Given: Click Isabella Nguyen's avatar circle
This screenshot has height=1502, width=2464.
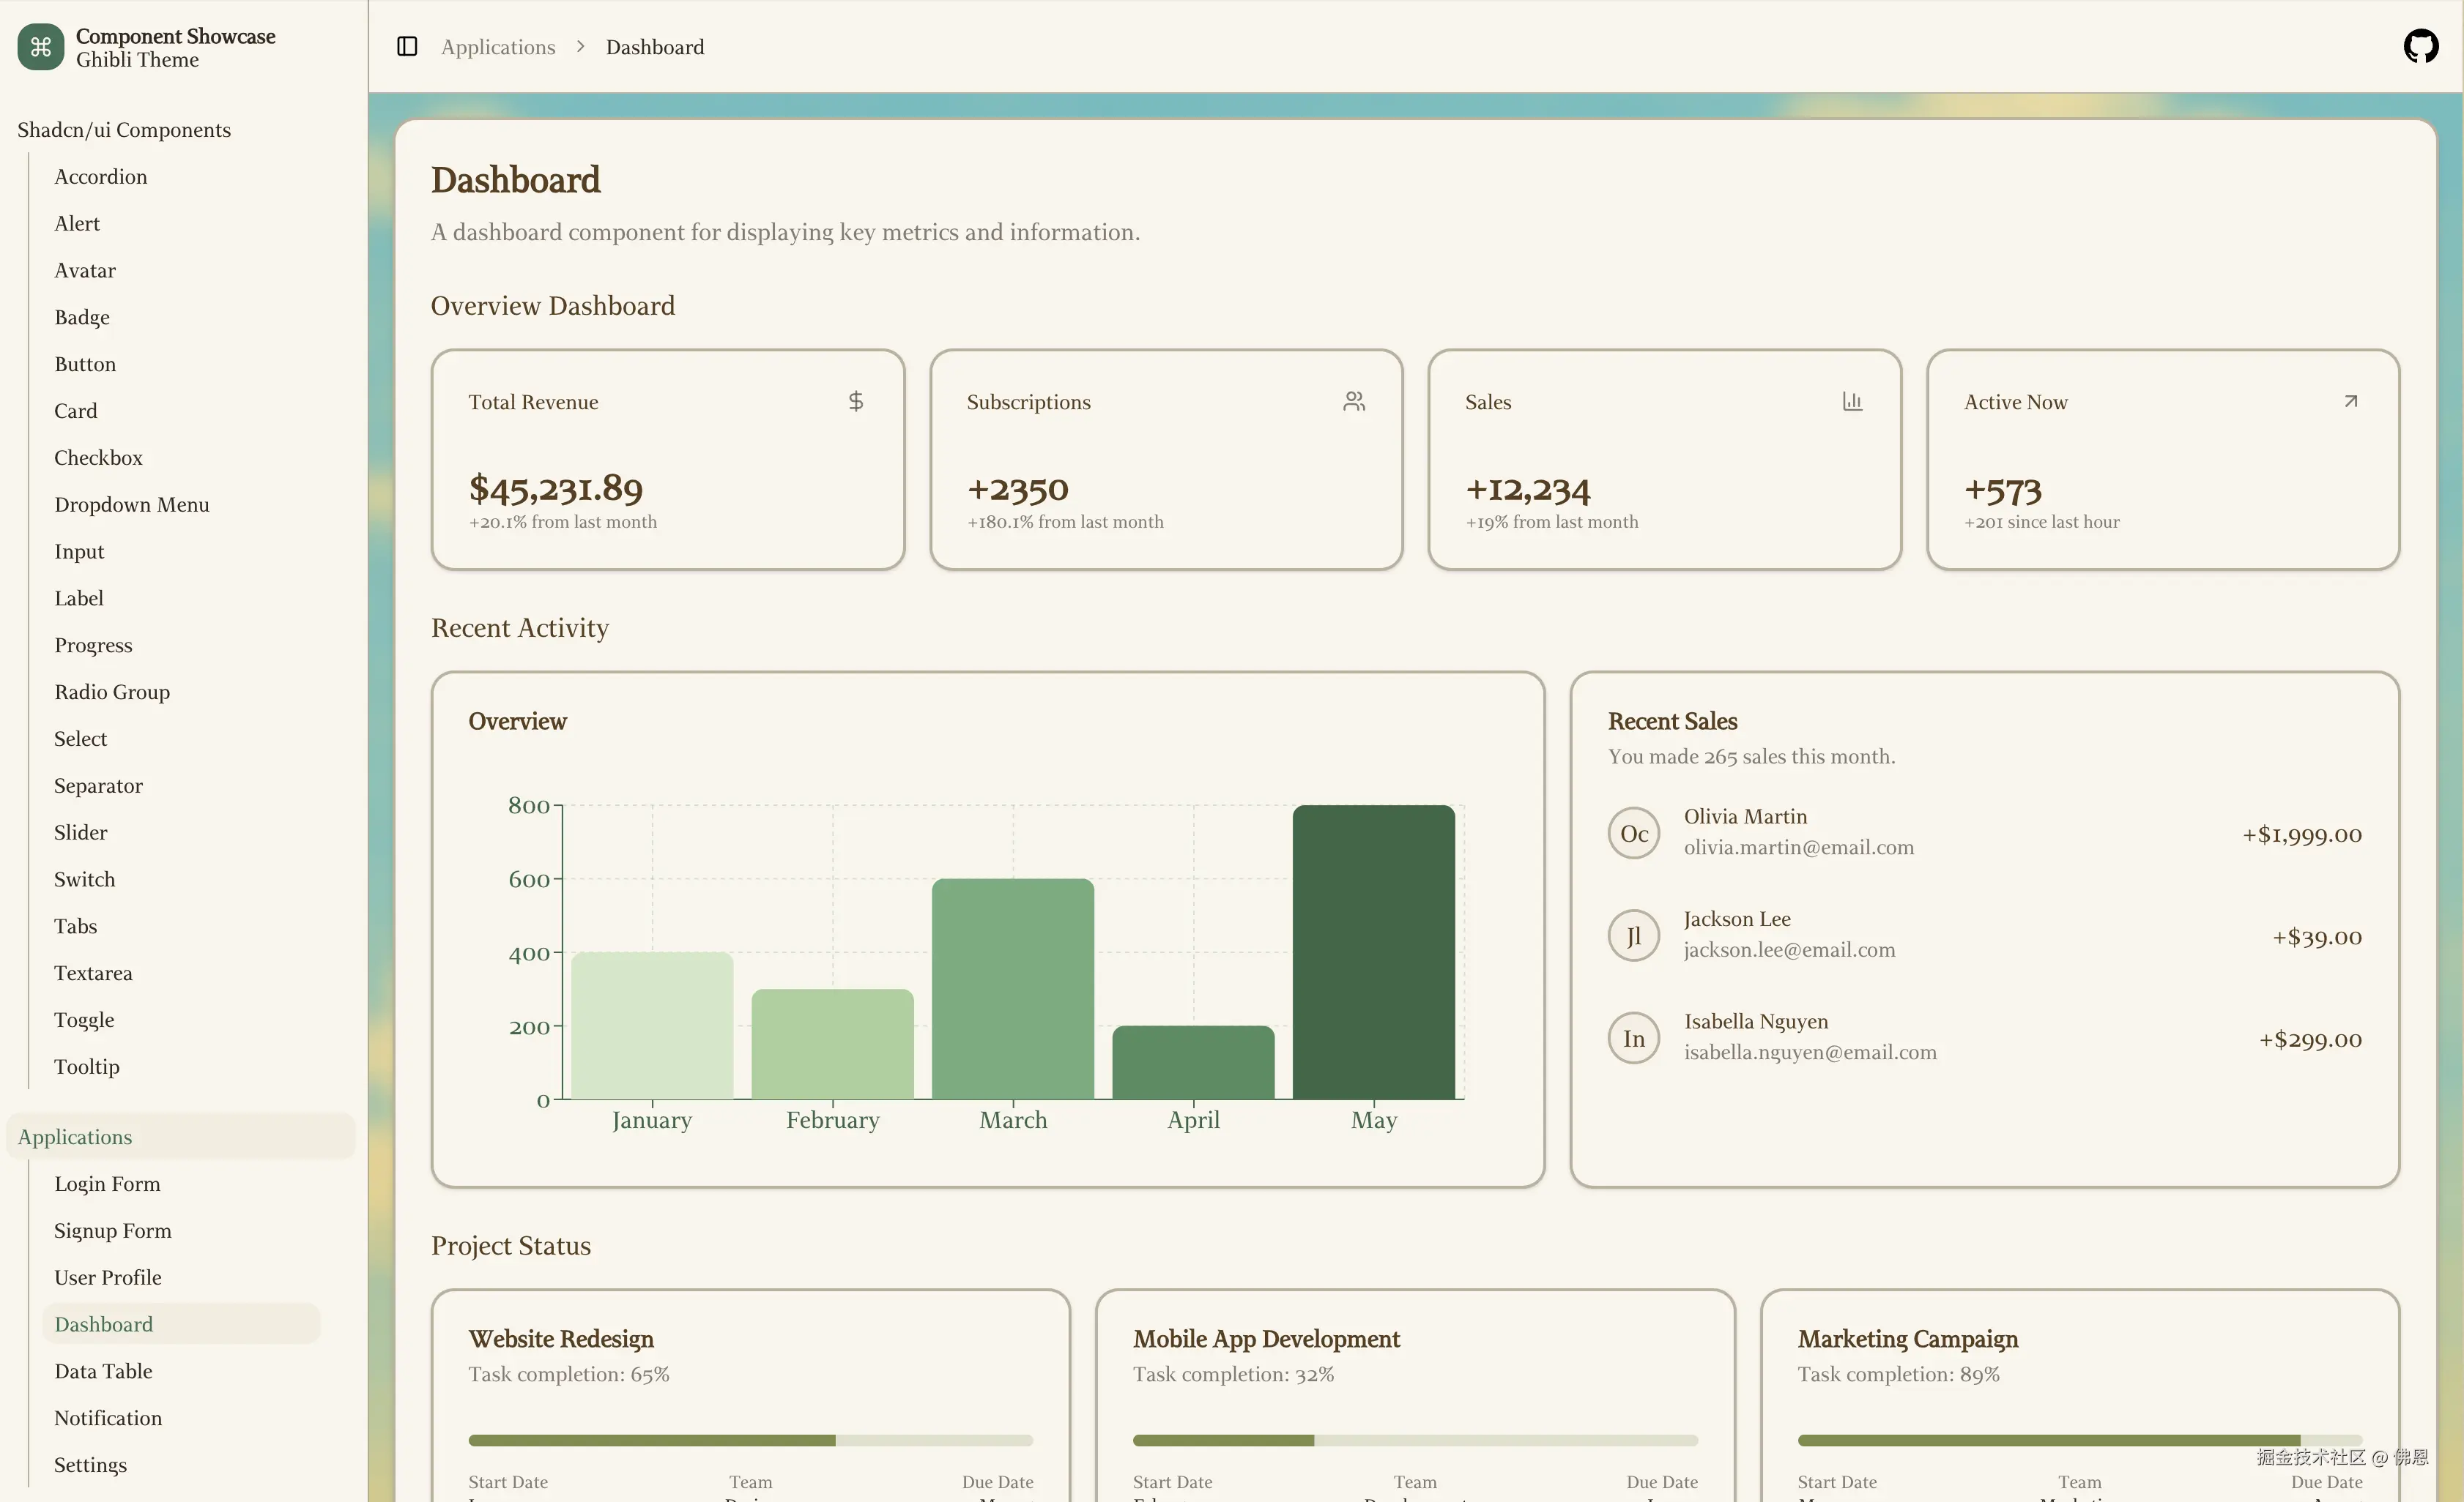Looking at the screenshot, I should [x=1634, y=1039].
